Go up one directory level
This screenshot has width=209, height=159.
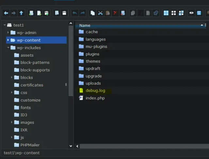click(x=21, y=13)
